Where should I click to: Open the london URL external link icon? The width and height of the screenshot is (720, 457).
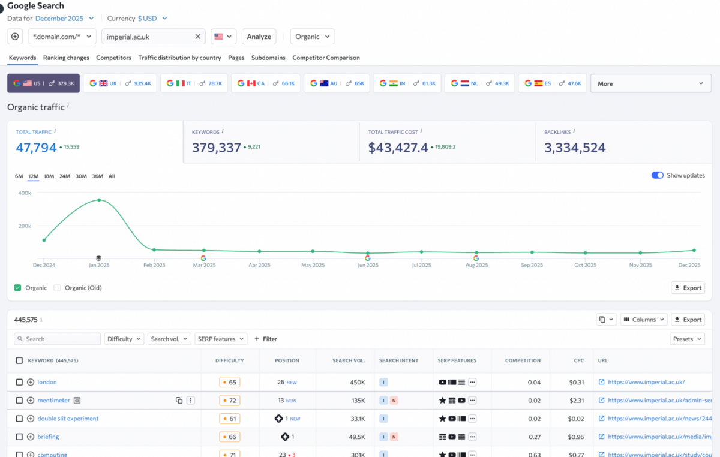pyautogui.click(x=601, y=382)
